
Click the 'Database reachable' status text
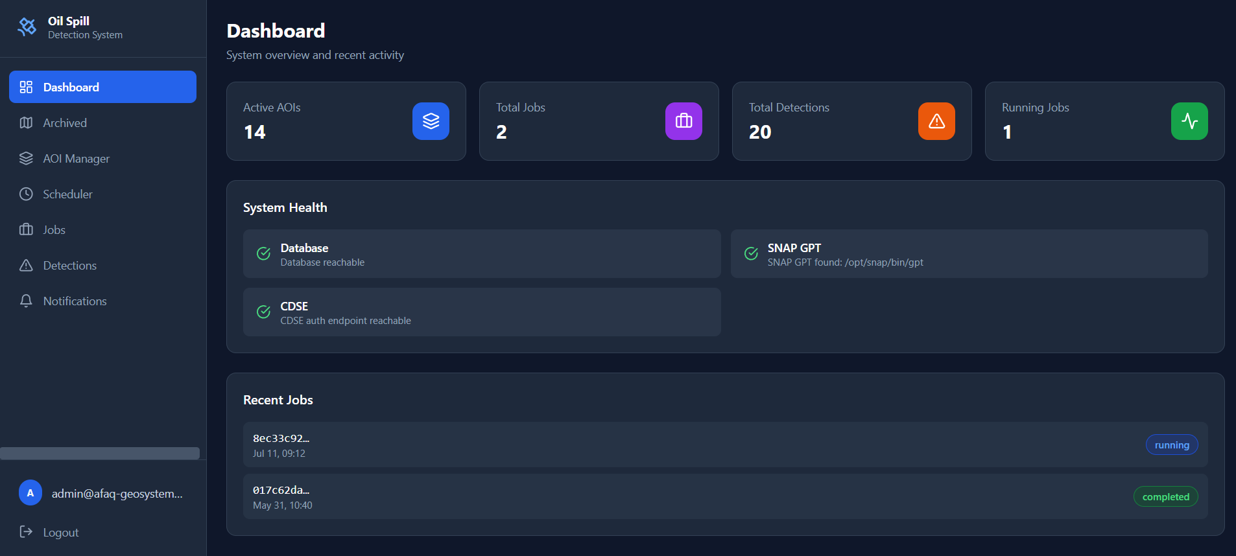tap(322, 262)
